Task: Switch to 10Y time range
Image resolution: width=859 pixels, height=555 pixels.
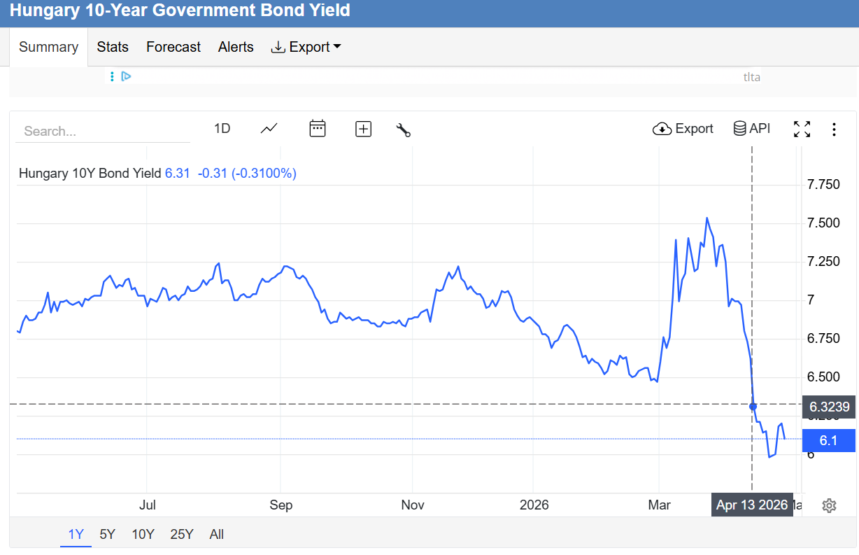Action: (143, 535)
